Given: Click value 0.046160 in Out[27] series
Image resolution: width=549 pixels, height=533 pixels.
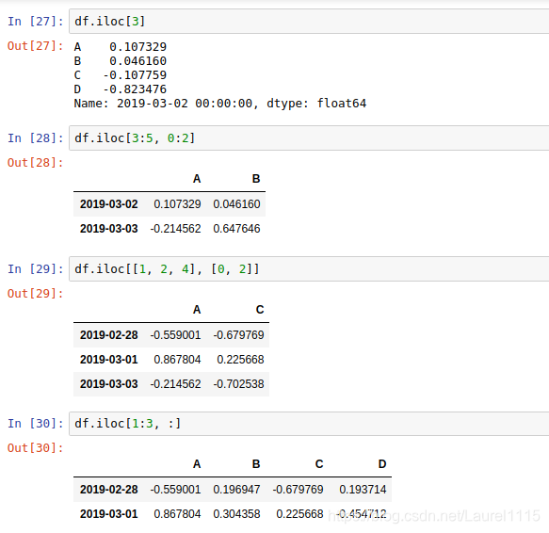Looking at the screenshot, I should tap(137, 61).
